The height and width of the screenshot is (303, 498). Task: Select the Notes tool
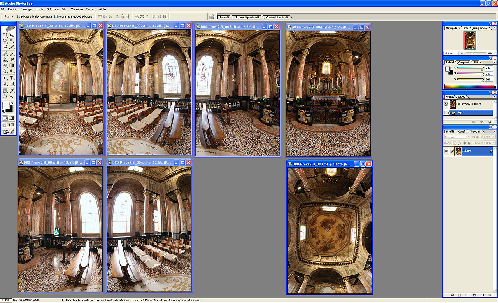coord(5,91)
